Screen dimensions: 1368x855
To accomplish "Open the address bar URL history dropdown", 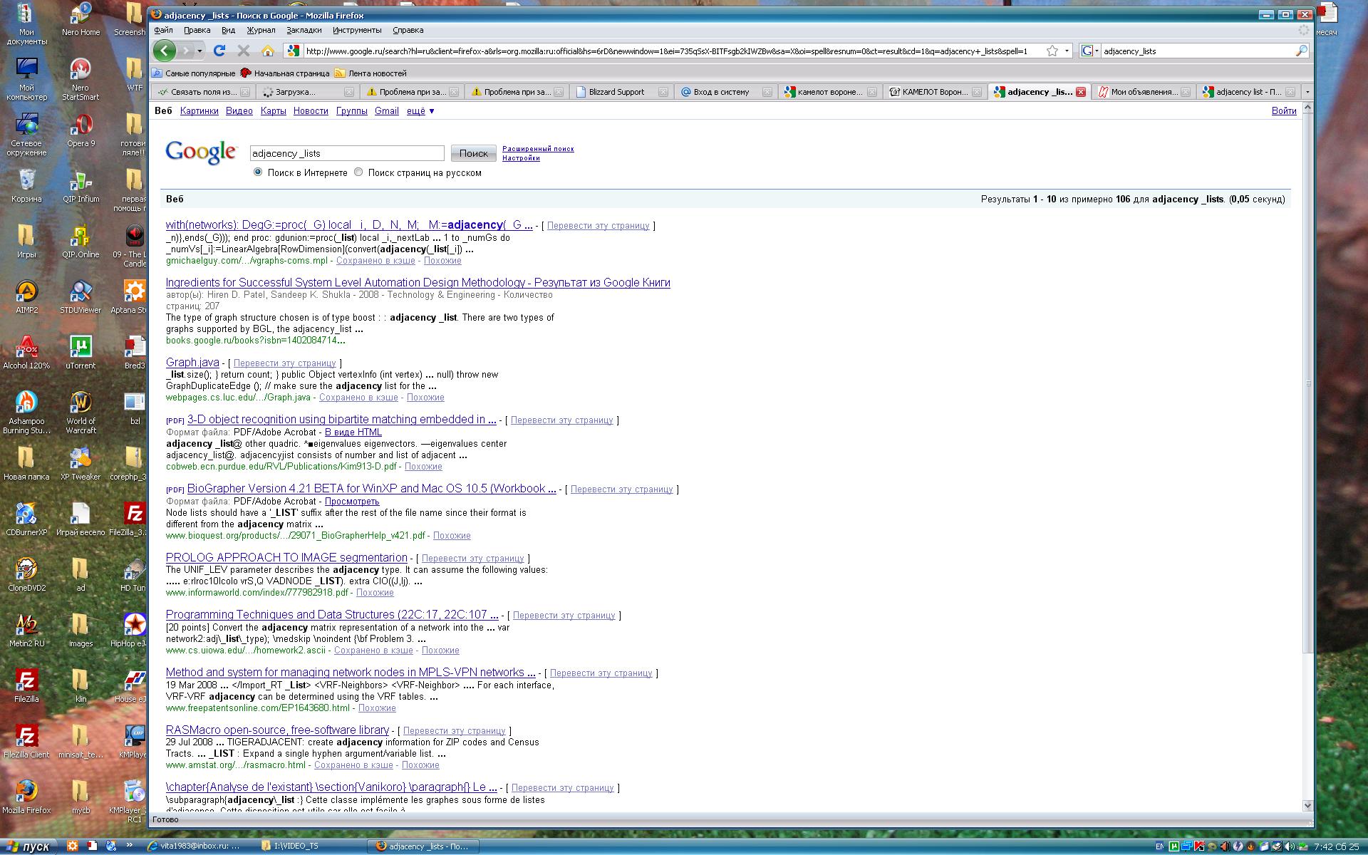I will (1067, 51).
